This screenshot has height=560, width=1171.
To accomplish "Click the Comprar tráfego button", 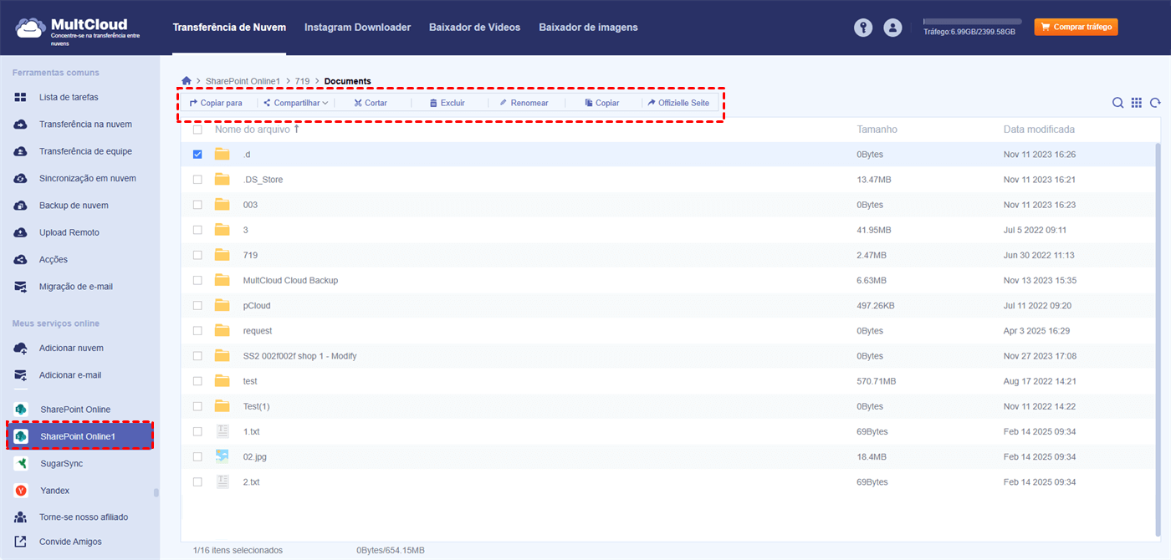I will click(1076, 28).
